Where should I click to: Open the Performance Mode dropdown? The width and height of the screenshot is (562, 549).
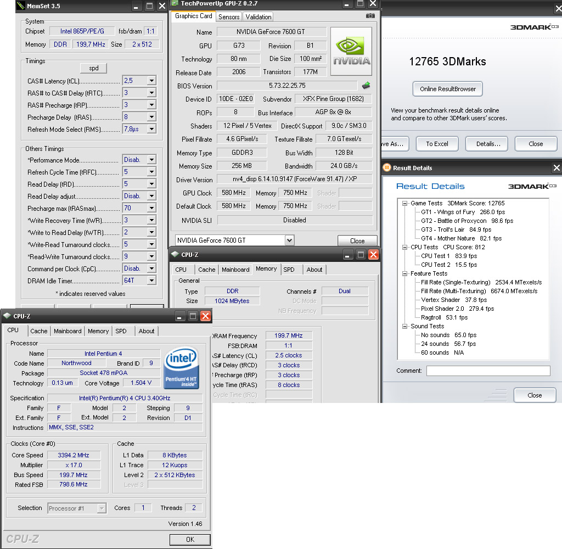tap(151, 160)
